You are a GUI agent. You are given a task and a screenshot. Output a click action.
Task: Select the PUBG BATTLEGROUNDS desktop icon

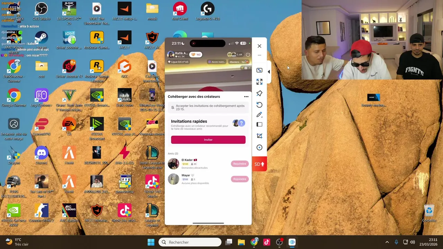pos(14,187)
